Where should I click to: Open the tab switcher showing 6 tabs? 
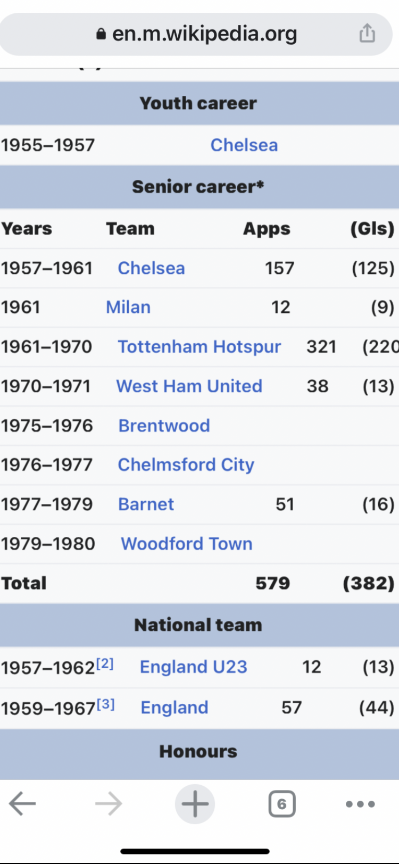(281, 804)
